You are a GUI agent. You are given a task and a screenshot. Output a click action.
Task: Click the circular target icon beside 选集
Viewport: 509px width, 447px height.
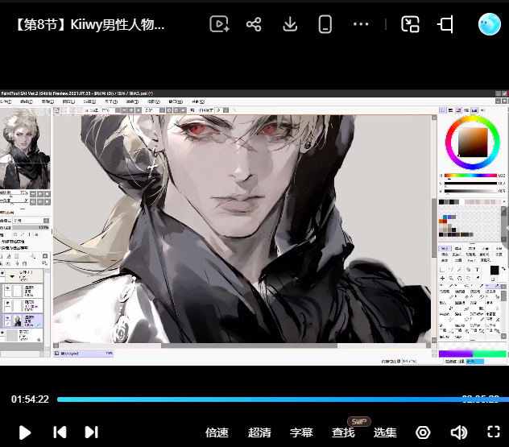pyautogui.click(x=423, y=433)
